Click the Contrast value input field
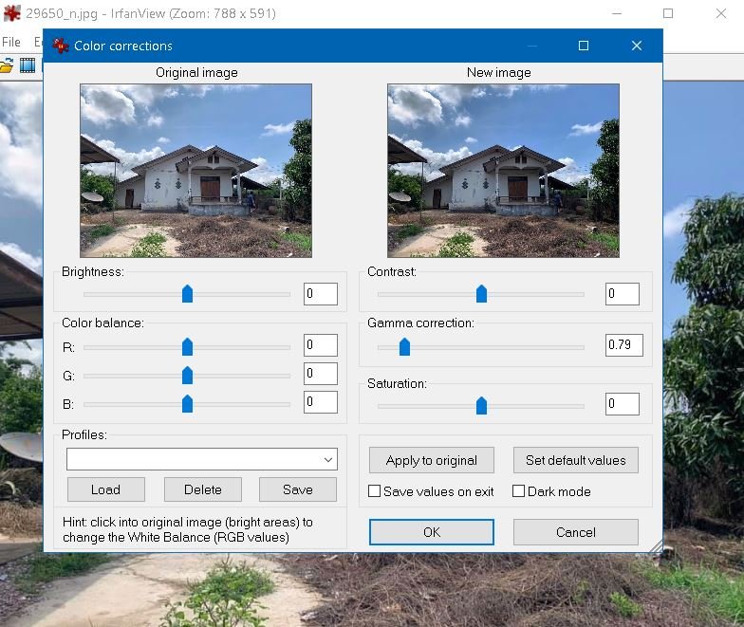Screen dimensions: 744x627 623,294
